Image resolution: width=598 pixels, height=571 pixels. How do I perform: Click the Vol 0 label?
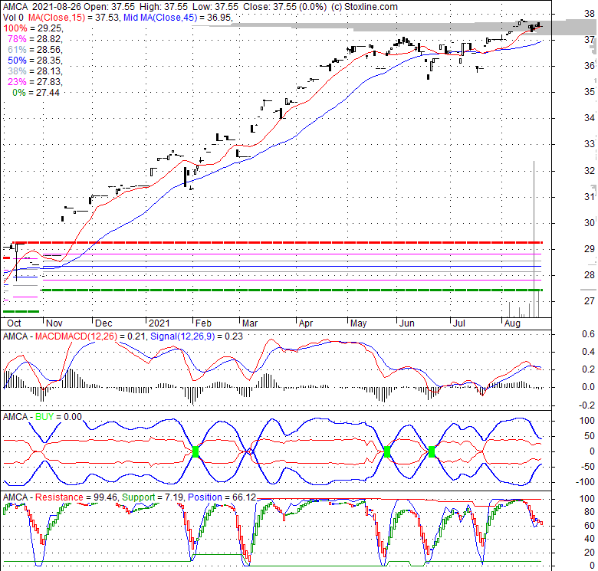(13, 17)
